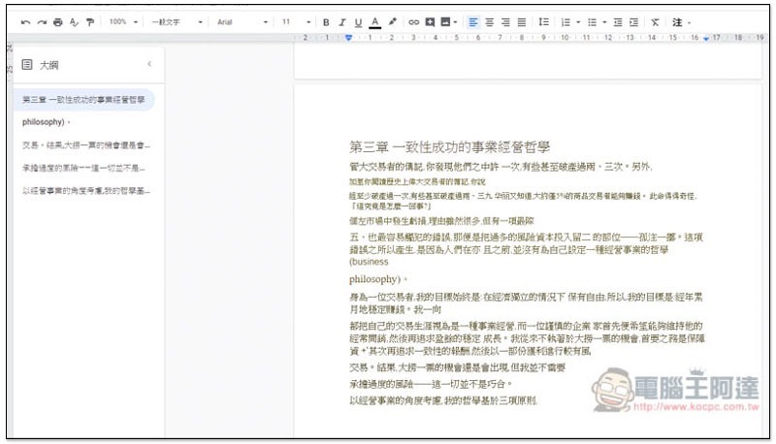Collapse the outline panel with the arrow

tap(149, 64)
